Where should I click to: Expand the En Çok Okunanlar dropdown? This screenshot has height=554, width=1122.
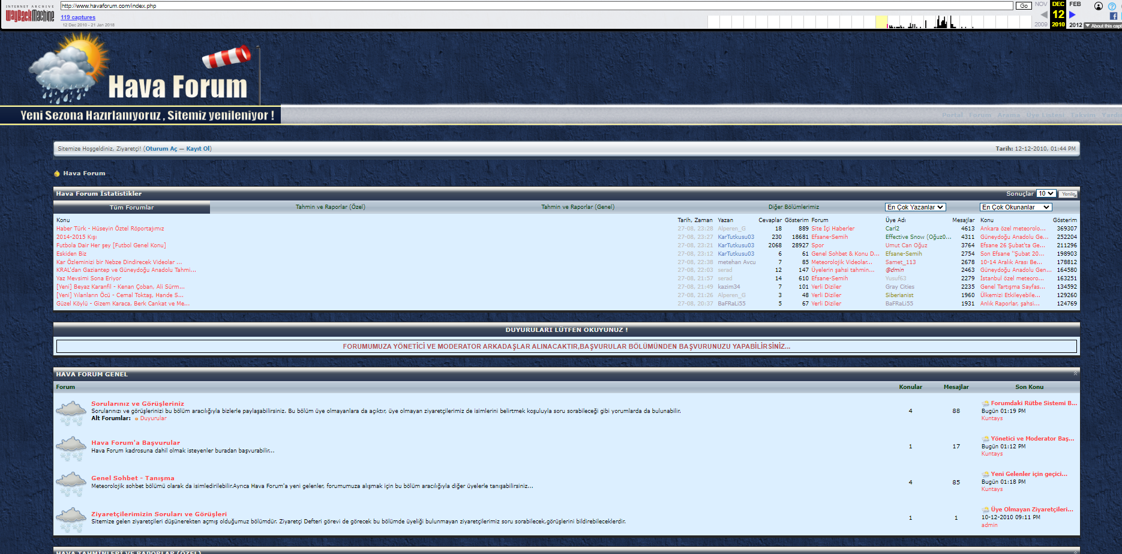[x=1016, y=207]
